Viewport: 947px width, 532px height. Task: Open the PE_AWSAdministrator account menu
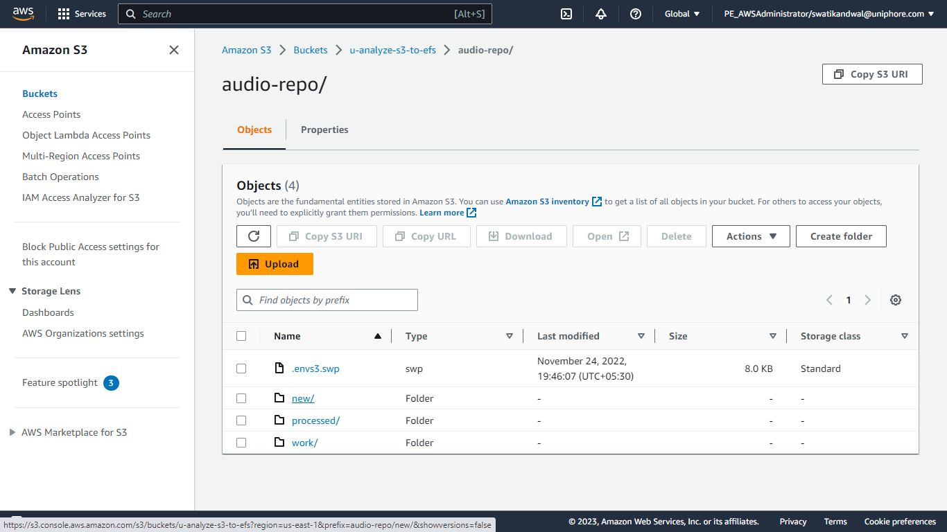tap(829, 14)
